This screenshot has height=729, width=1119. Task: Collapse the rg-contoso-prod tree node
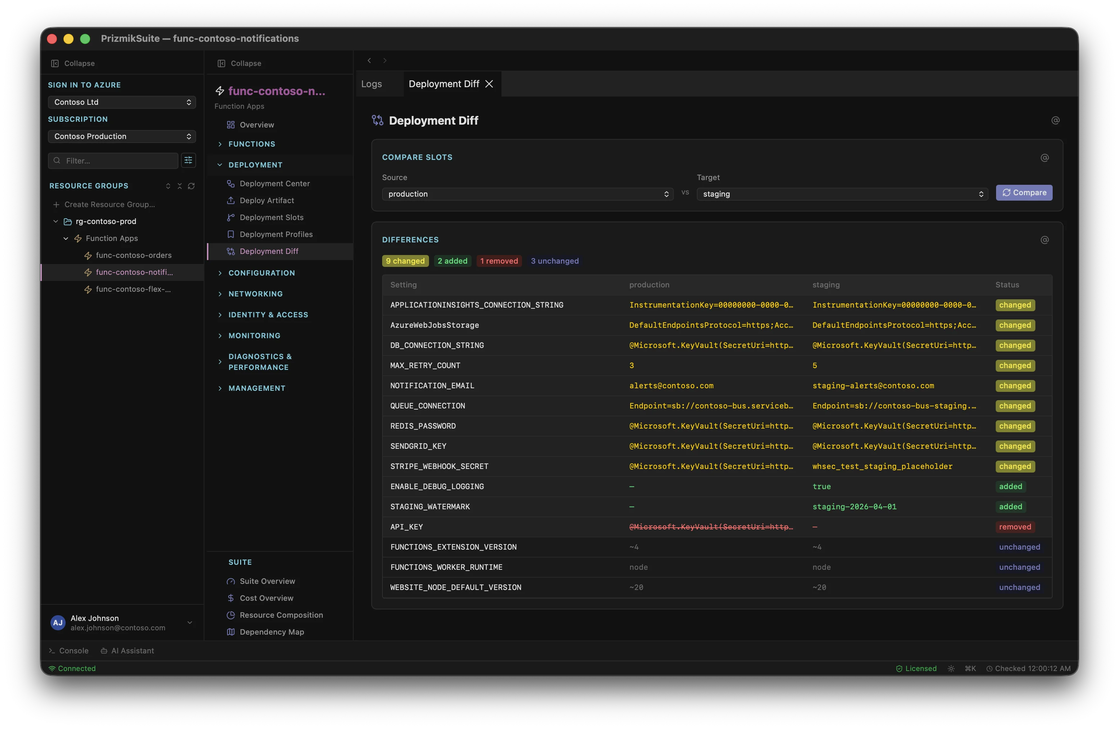(56, 221)
